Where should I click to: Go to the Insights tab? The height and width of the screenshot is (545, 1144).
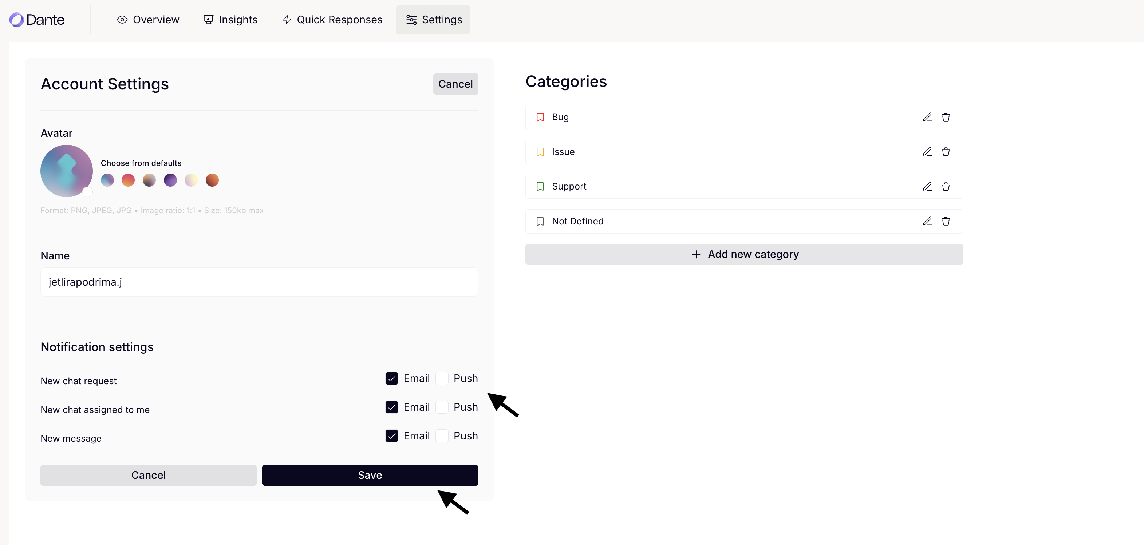click(230, 20)
